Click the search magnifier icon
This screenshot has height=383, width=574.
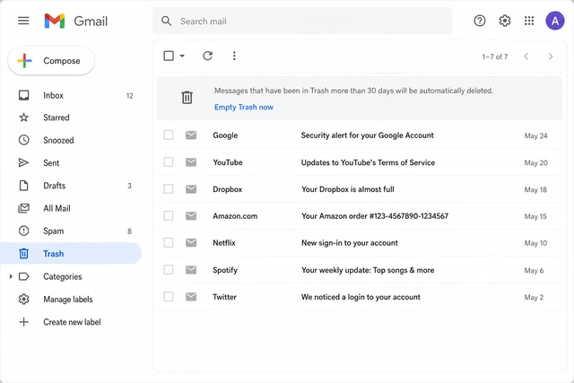[x=167, y=21]
